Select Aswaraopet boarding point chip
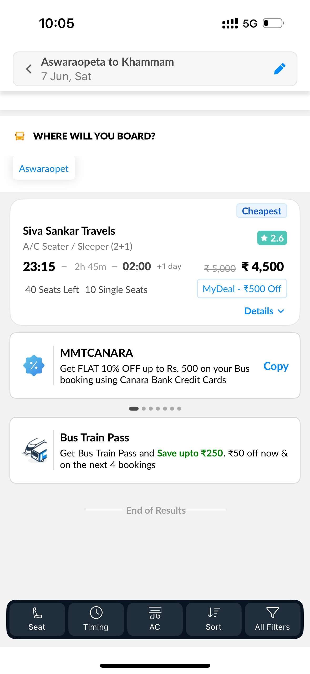This screenshot has height=674, width=310. (x=44, y=168)
